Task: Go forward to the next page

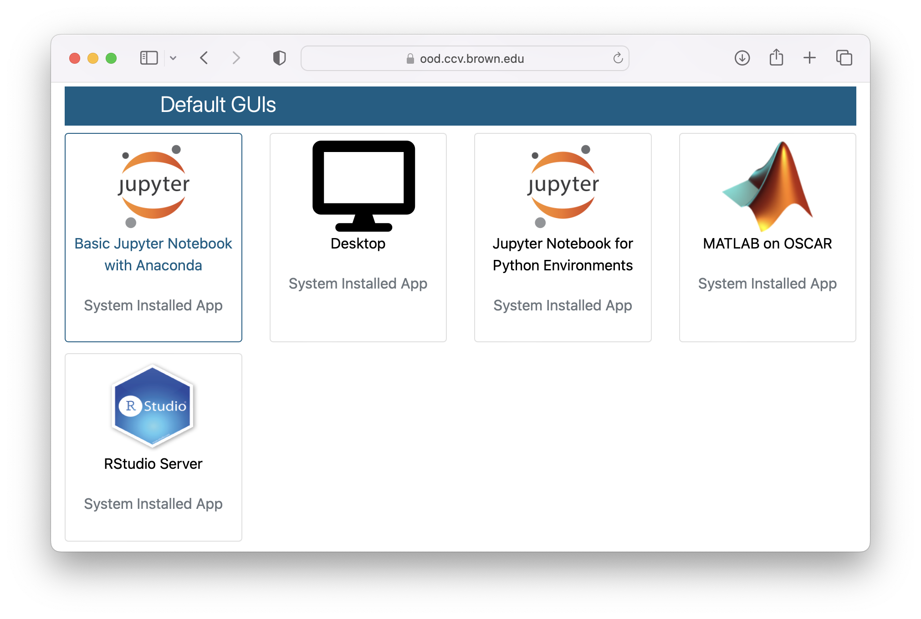Action: pyautogui.click(x=235, y=58)
